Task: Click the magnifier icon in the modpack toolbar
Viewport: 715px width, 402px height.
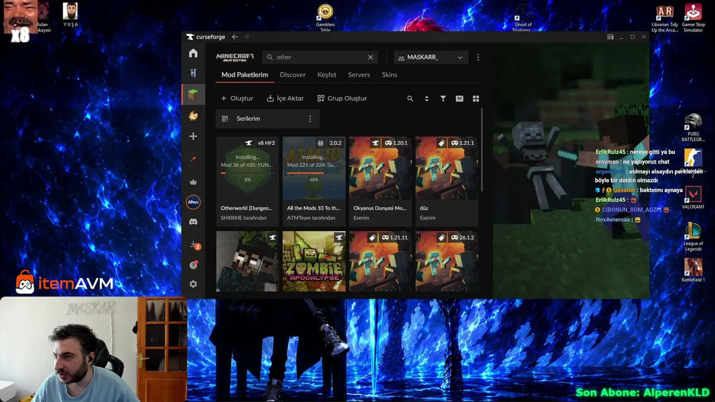Action: (410, 98)
